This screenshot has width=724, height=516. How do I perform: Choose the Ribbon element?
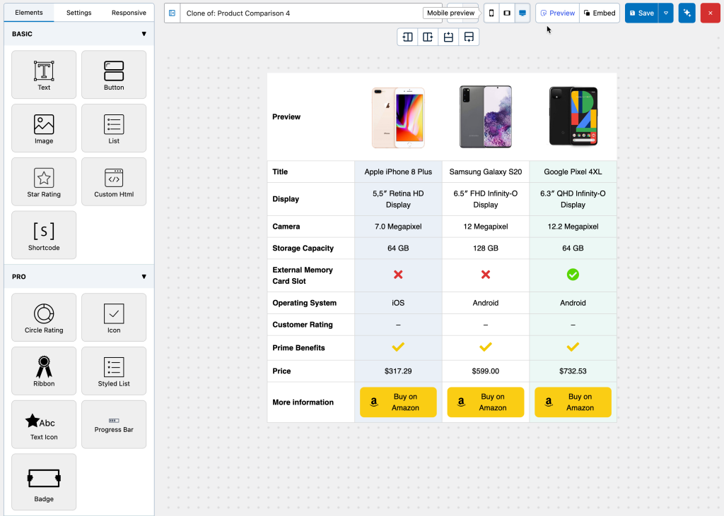pos(44,371)
